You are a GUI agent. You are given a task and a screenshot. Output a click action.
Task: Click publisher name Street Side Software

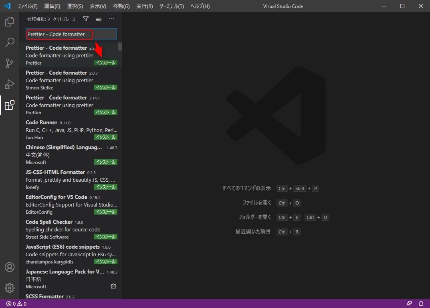47,237
